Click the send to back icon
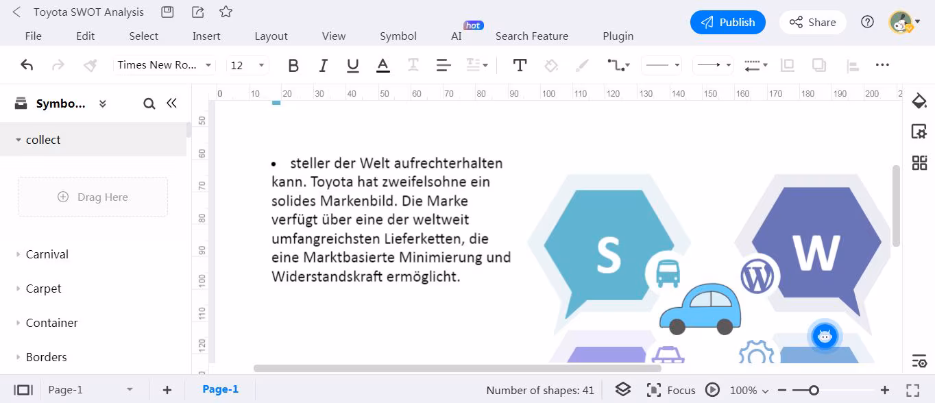The height and width of the screenshot is (403, 935). point(818,65)
